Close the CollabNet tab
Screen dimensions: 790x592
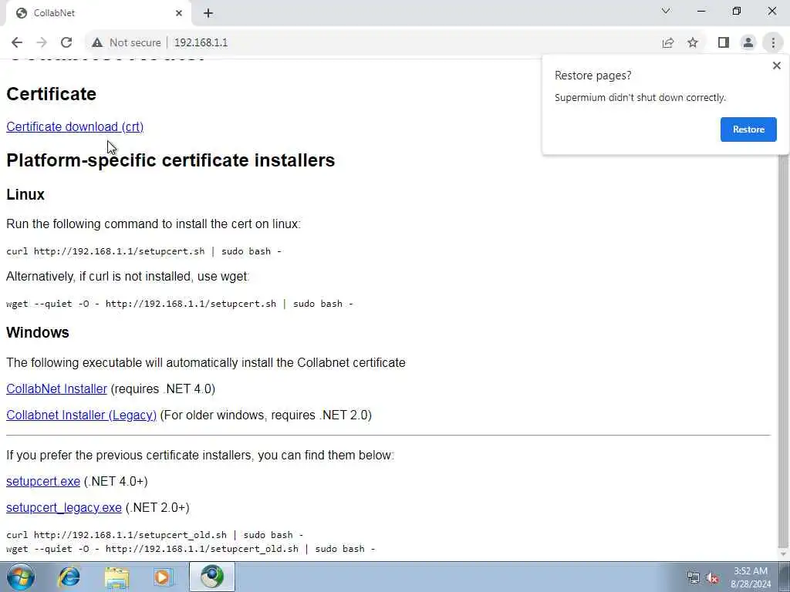click(179, 13)
